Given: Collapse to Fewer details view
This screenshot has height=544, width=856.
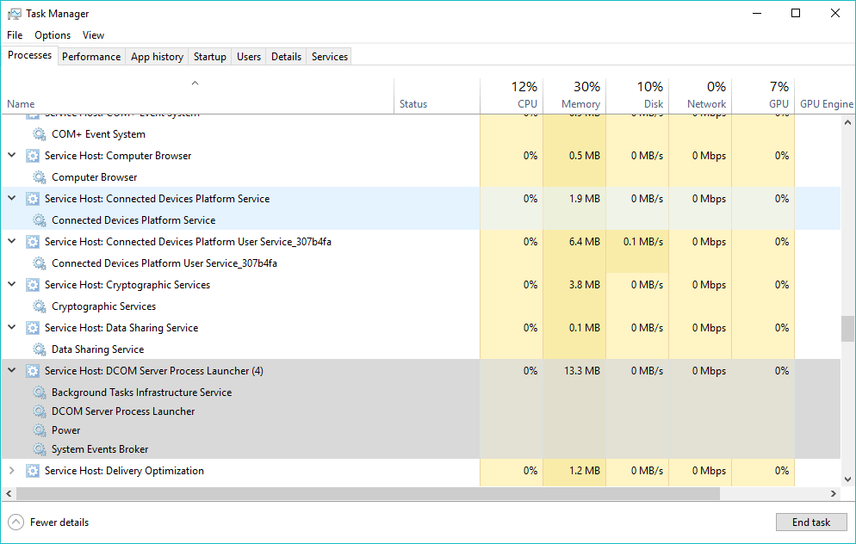Looking at the screenshot, I should coord(49,522).
